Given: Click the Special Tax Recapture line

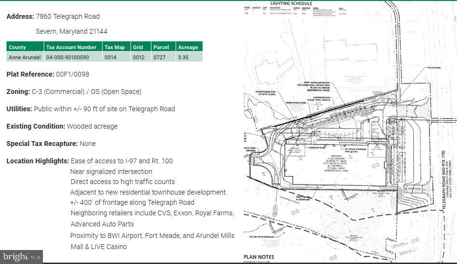Looking at the screenshot, I should coord(51,144).
